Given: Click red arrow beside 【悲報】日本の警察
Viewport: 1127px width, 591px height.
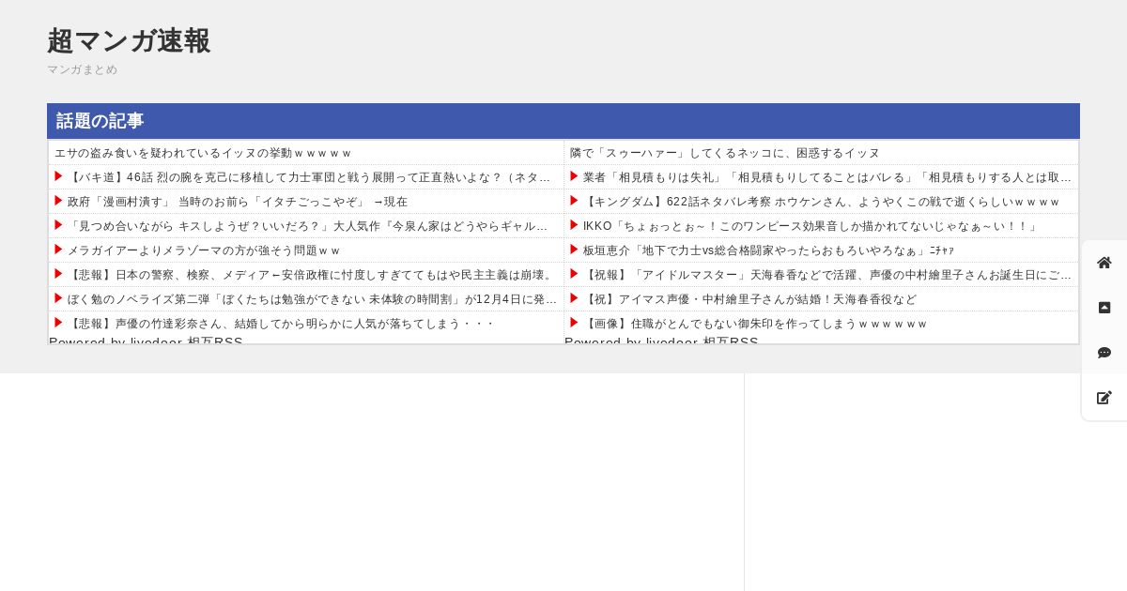Looking at the screenshot, I should coord(58,274).
